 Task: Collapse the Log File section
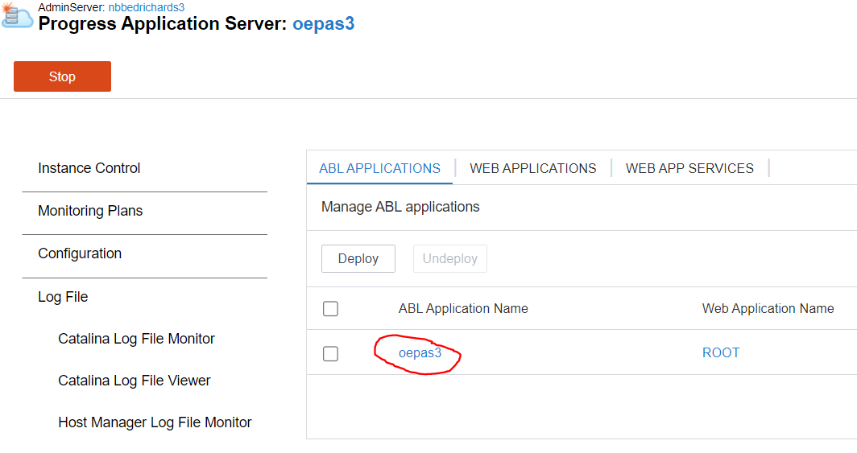(x=63, y=297)
